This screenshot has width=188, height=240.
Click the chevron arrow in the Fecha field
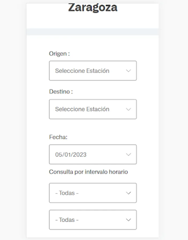[x=128, y=155]
